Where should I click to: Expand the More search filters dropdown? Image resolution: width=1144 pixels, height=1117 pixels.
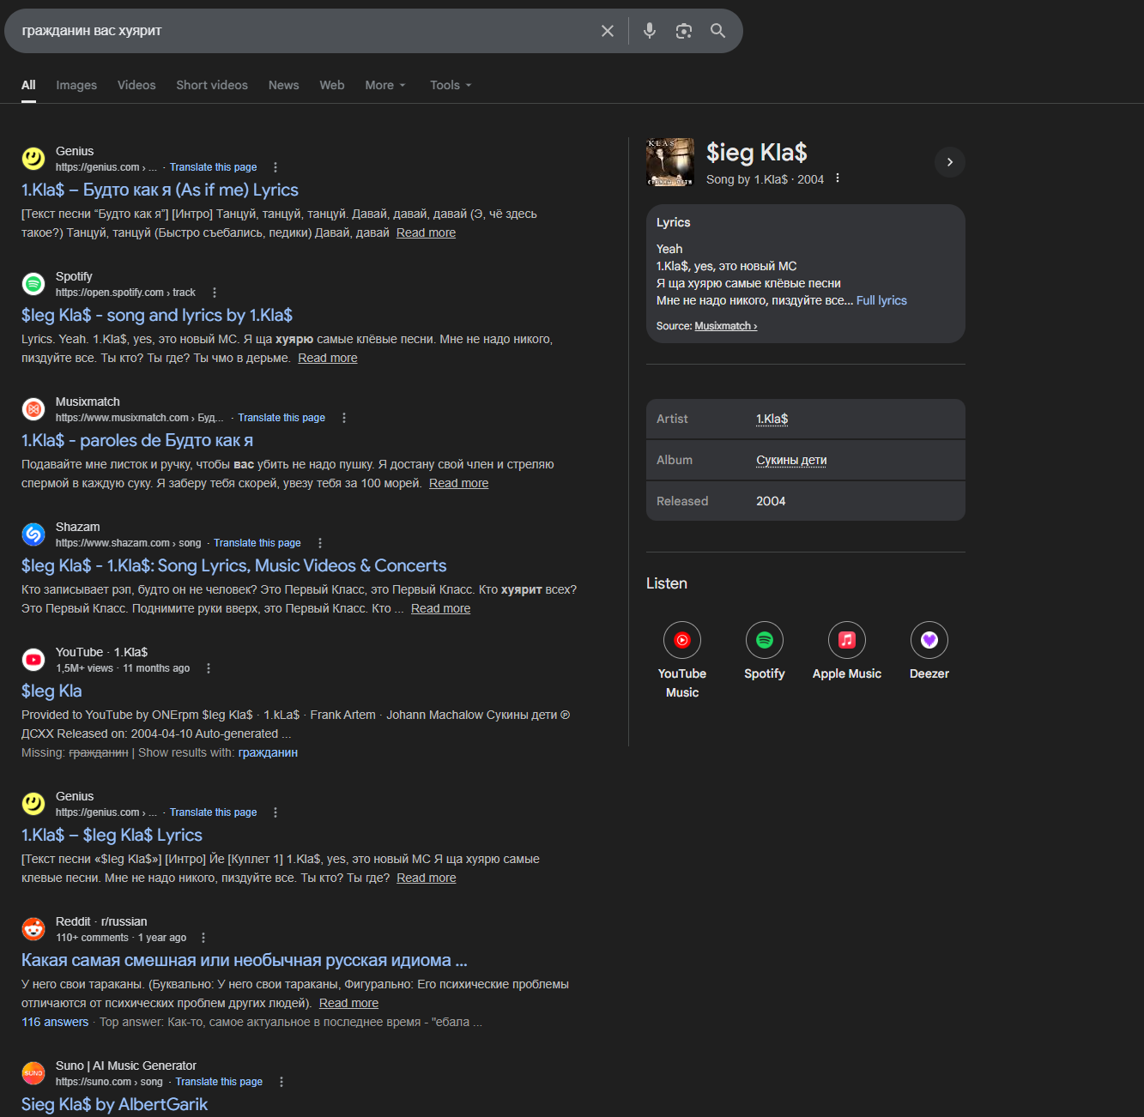click(385, 85)
